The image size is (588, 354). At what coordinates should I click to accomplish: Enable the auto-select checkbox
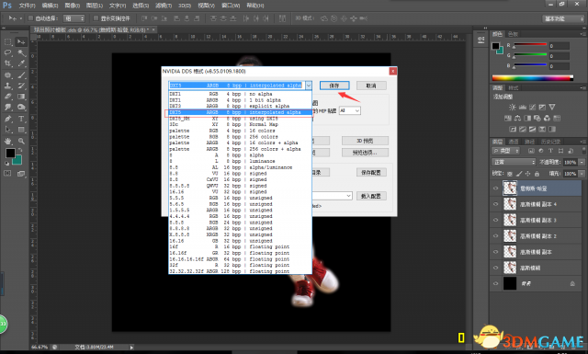tap(30, 18)
